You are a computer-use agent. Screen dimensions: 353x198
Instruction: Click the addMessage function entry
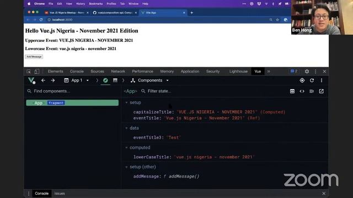(166, 177)
